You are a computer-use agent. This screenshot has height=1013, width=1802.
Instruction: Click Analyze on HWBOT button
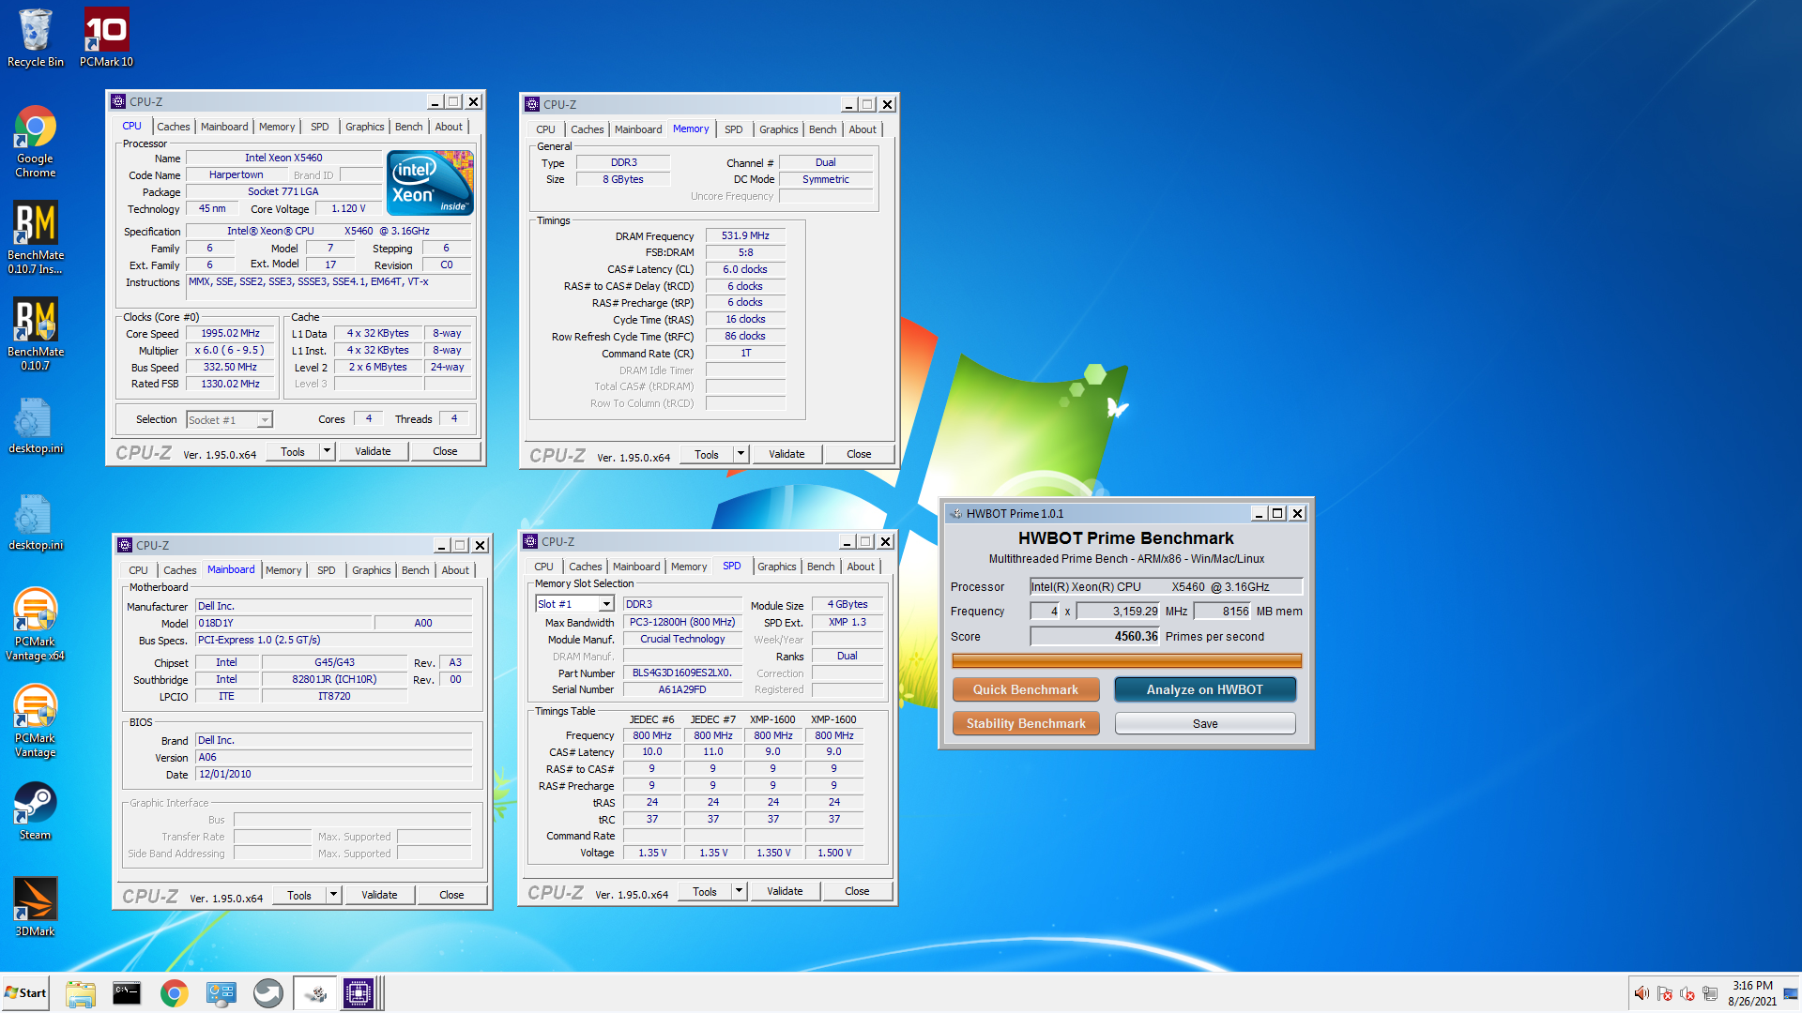1204,689
